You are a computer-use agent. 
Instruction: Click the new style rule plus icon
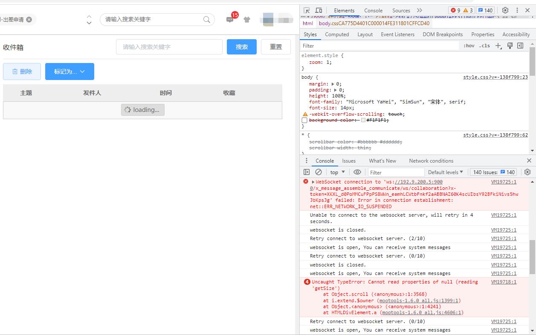click(x=498, y=46)
